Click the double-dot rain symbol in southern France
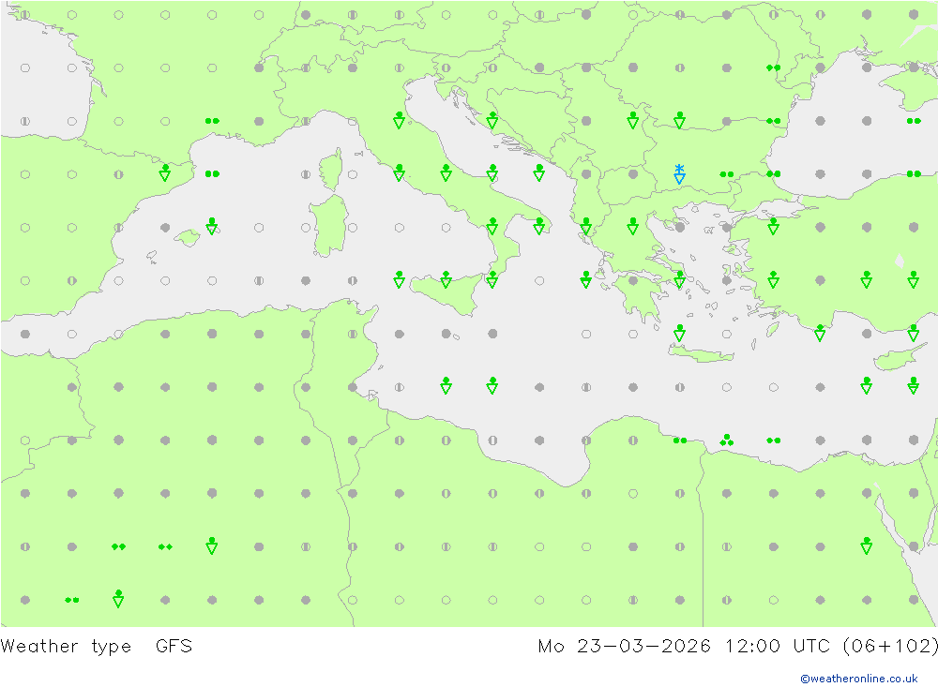Screen dimensions: 938x687 [212, 121]
